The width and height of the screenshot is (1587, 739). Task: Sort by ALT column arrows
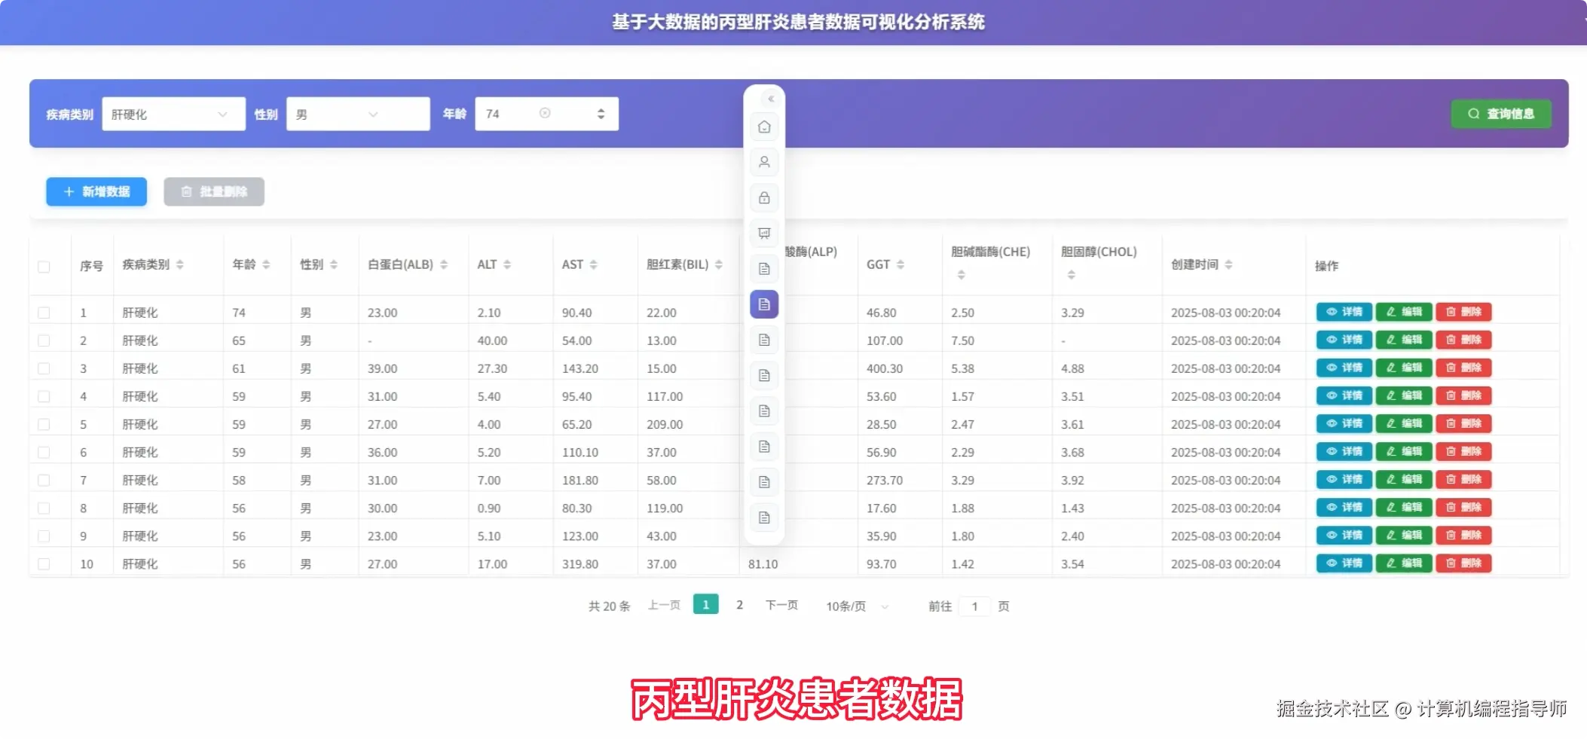[507, 264]
